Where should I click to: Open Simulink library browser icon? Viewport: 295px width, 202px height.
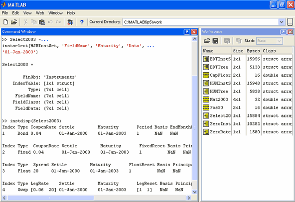pyautogui.click(x=70, y=22)
